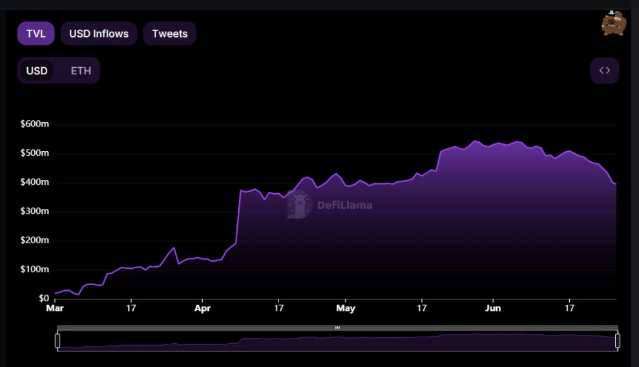The height and width of the screenshot is (367, 639).
Task: Select the TVL chart tab
Action: 36,34
